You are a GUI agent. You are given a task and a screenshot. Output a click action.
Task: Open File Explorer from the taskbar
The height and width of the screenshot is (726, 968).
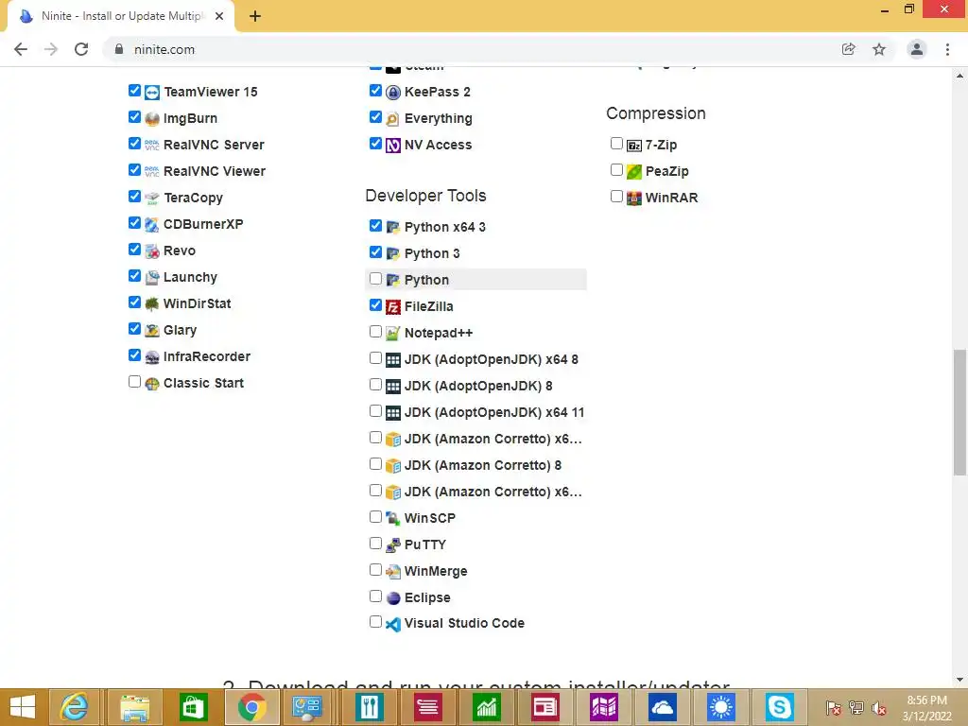(134, 707)
